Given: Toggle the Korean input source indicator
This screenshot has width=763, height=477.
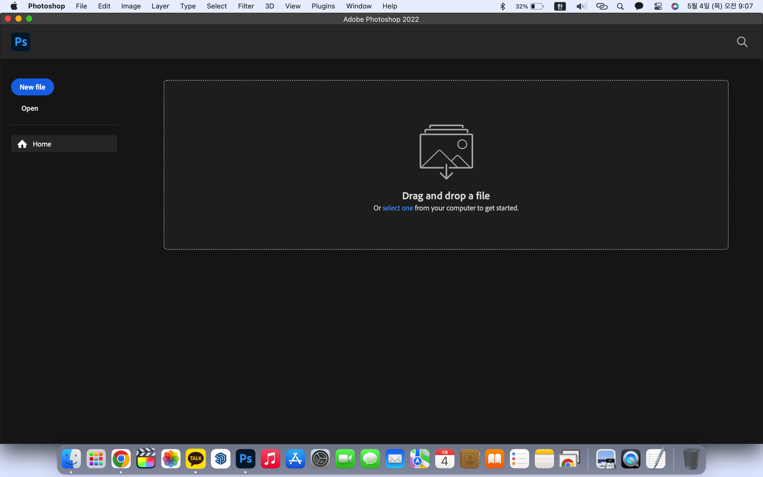Looking at the screenshot, I should 560,6.
